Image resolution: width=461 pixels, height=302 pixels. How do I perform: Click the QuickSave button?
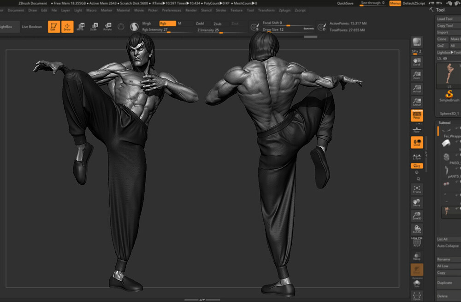345,3
